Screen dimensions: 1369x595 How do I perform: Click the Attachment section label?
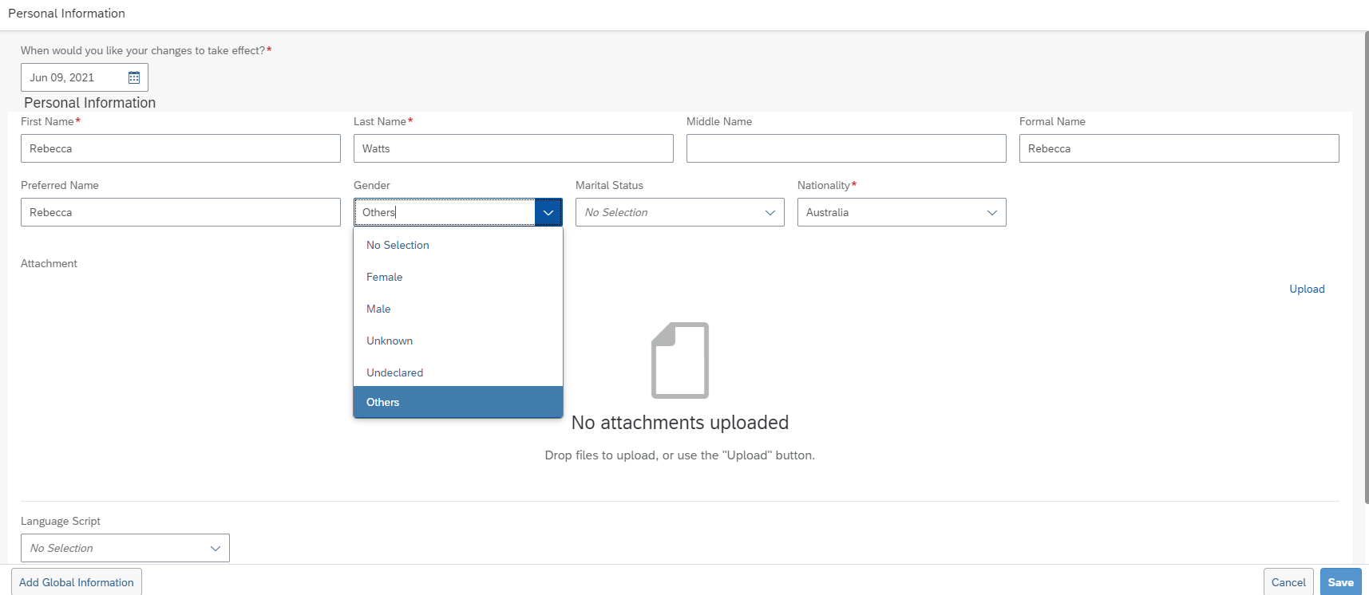click(x=49, y=263)
